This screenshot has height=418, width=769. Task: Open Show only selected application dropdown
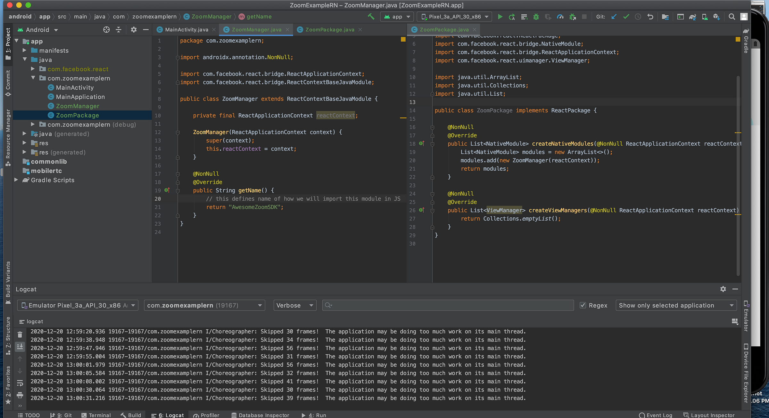pos(676,305)
